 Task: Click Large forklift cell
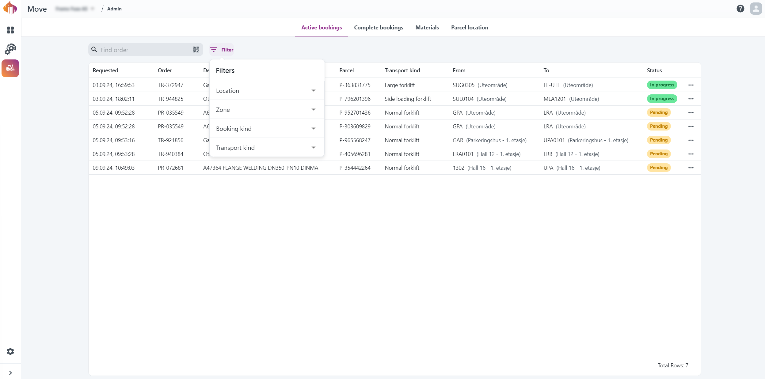(x=400, y=85)
